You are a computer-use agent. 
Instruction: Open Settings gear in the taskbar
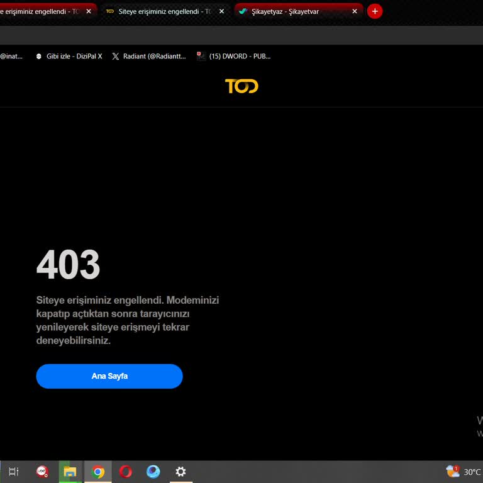click(x=181, y=472)
